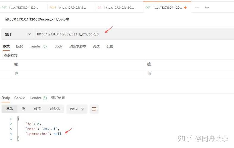Open a new request tab with plus icon

[x=197, y=7]
